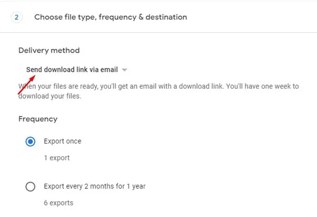This screenshot has height=217, width=317.
Task: Click the 'Delivery method' section title
Action: (49, 50)
